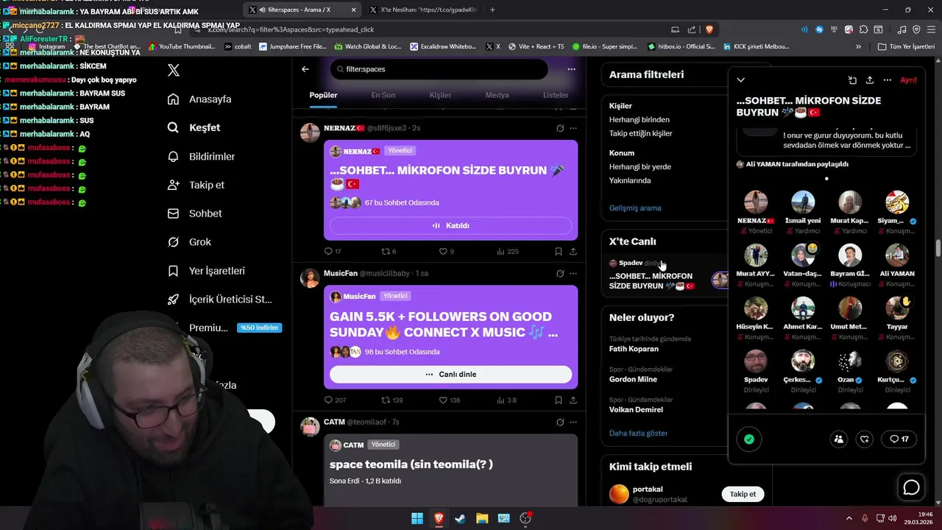The height and width of the screenshot is (530, 942).
Task: Open Keşfet in the sidebar
Action: tap(194, 127)
